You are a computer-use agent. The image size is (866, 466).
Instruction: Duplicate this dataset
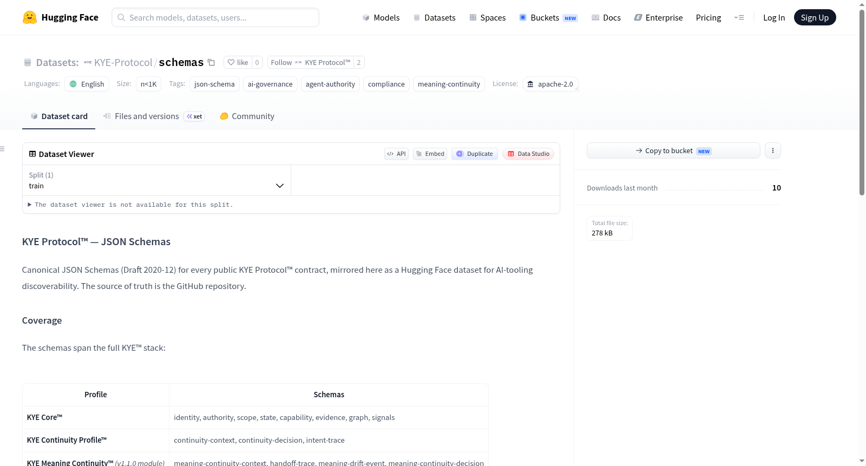(475, 154)
